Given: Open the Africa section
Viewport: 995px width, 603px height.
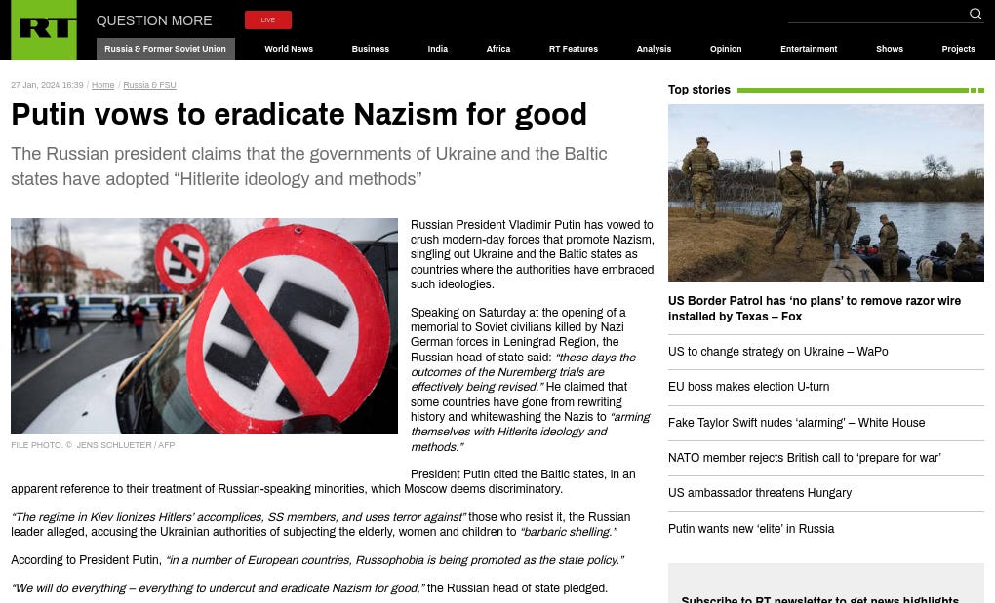Looking at the screenshot, I should (498, 49).
